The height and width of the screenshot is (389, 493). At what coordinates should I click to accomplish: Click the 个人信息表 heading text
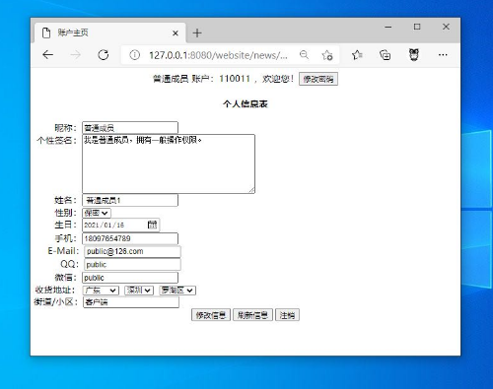246,104
